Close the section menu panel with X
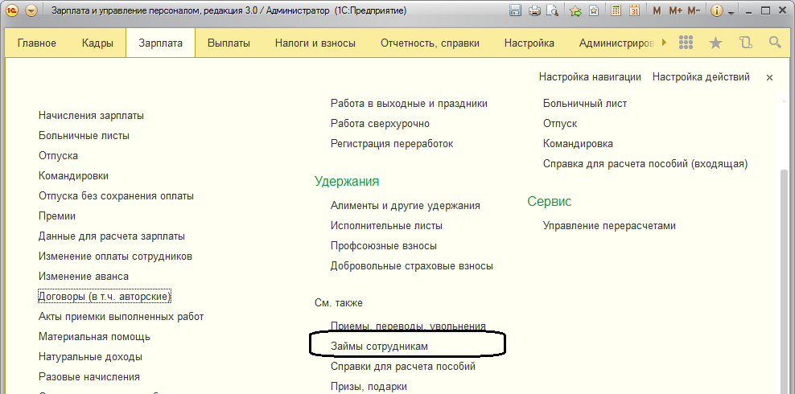795x394 pixels. tap(769, 77)
